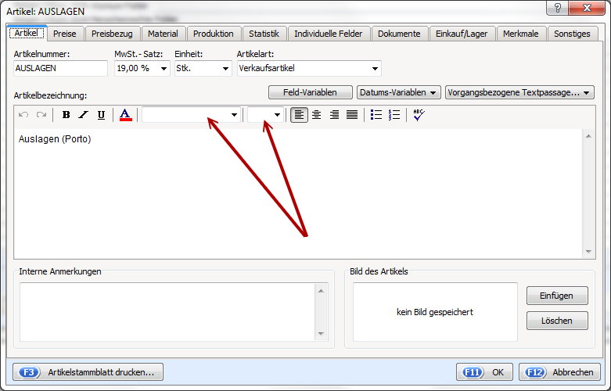This screenshot has width=611, height=391.
Task: Click the Redo icon in text toolbar
Action: 41,114
